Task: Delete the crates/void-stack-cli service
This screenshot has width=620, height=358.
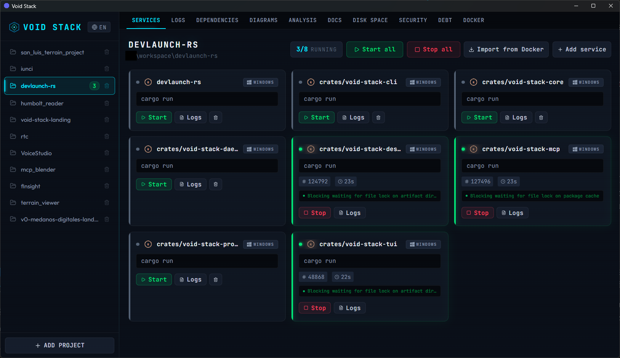Action: pyautogui.click(x=378, y=118)
